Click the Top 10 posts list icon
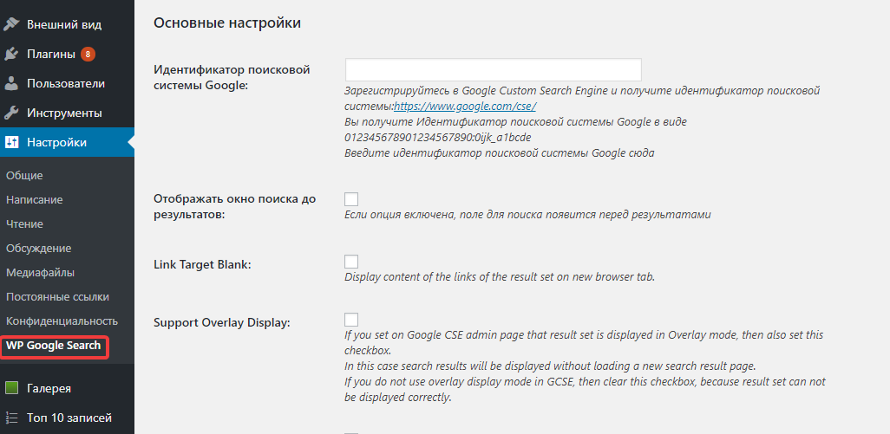890x434 pixels. (x=11, y=418)
